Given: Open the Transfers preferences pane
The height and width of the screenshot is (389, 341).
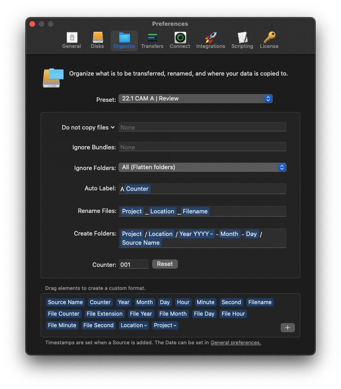Looking at the screenshot, I should click(x=152, y=40).
